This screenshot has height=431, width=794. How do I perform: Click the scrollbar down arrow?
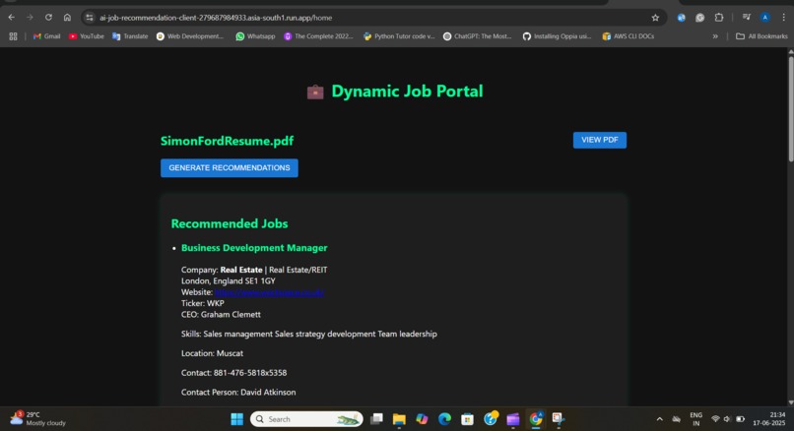790,402
